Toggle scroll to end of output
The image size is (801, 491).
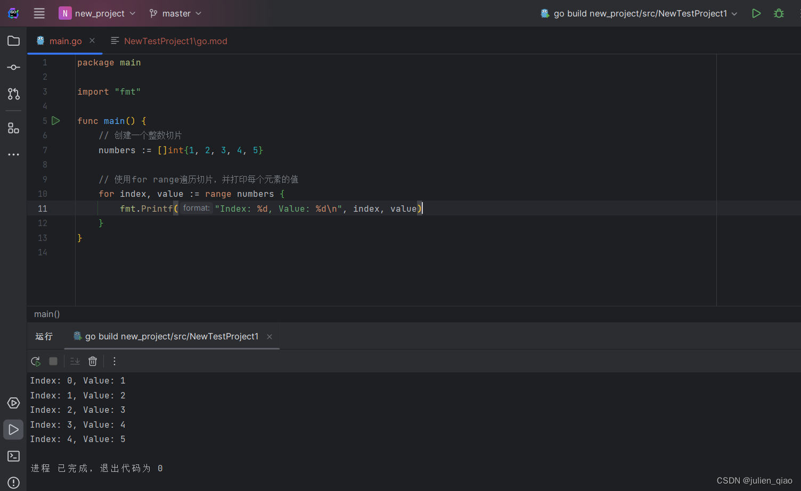tap(75, 361)
